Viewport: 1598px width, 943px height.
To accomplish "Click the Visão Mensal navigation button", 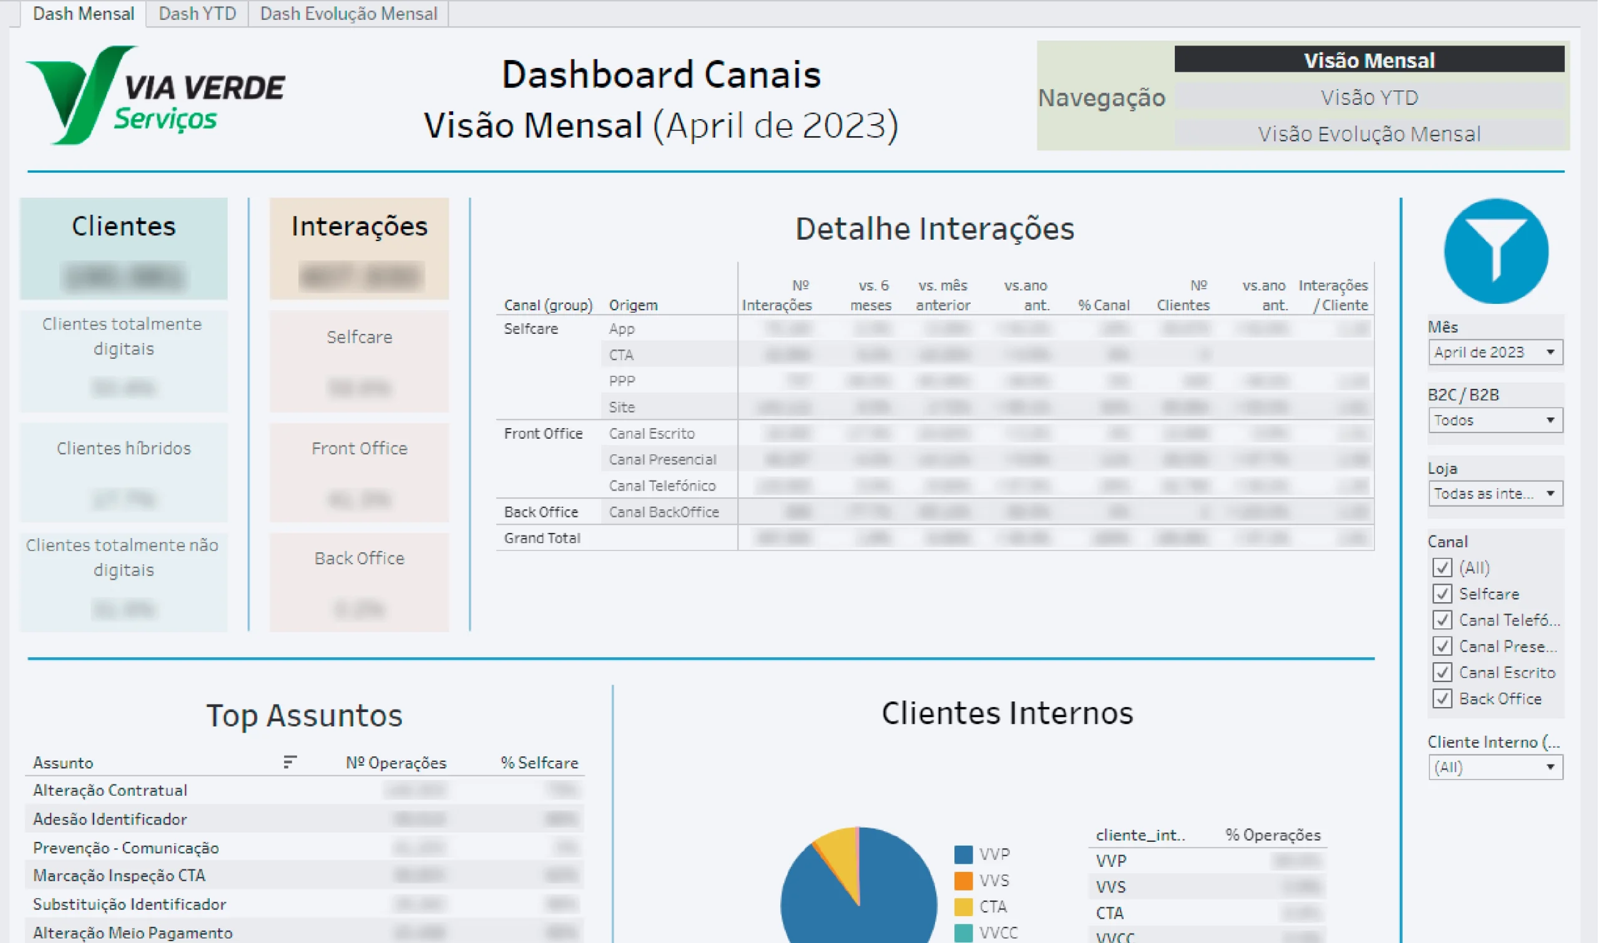I will tap(1370, 60).
